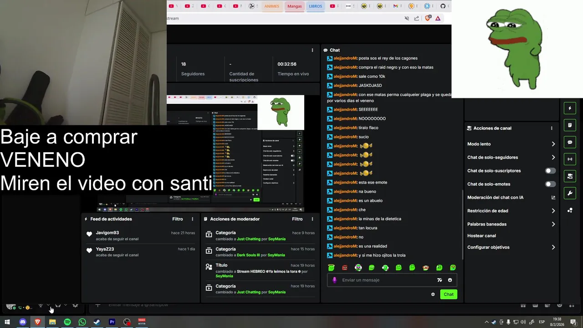Click Just Chatting link in 9-hour entry
Screen dimensions: 583x328
coord(249,239)
